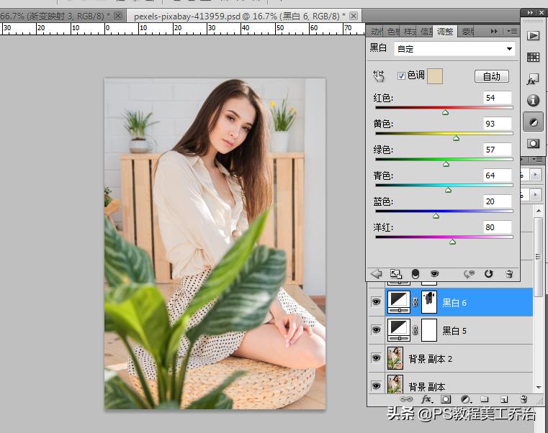Toggle adjustment layer visibility eye in panel footer
548x433 pixels.
pos(434,274)
